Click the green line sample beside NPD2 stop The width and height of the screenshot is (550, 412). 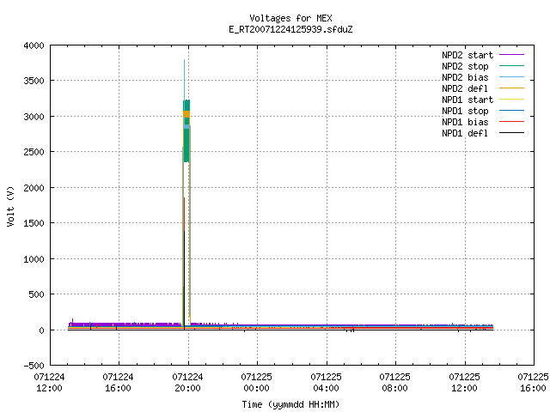tap(511, 65)
